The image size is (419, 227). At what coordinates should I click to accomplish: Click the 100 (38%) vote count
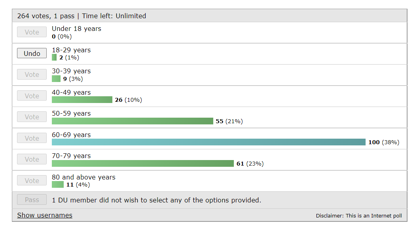click(383, 142)
